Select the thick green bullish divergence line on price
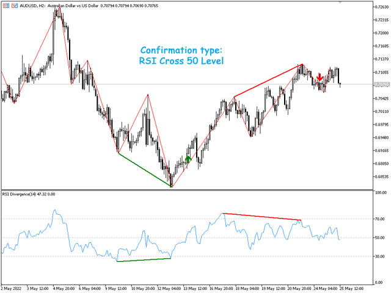 coord(145,169)
